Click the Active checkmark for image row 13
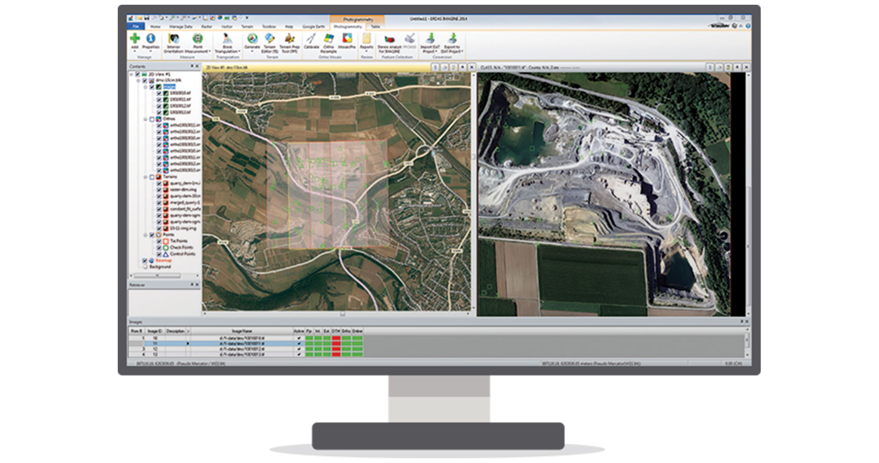 299,354
